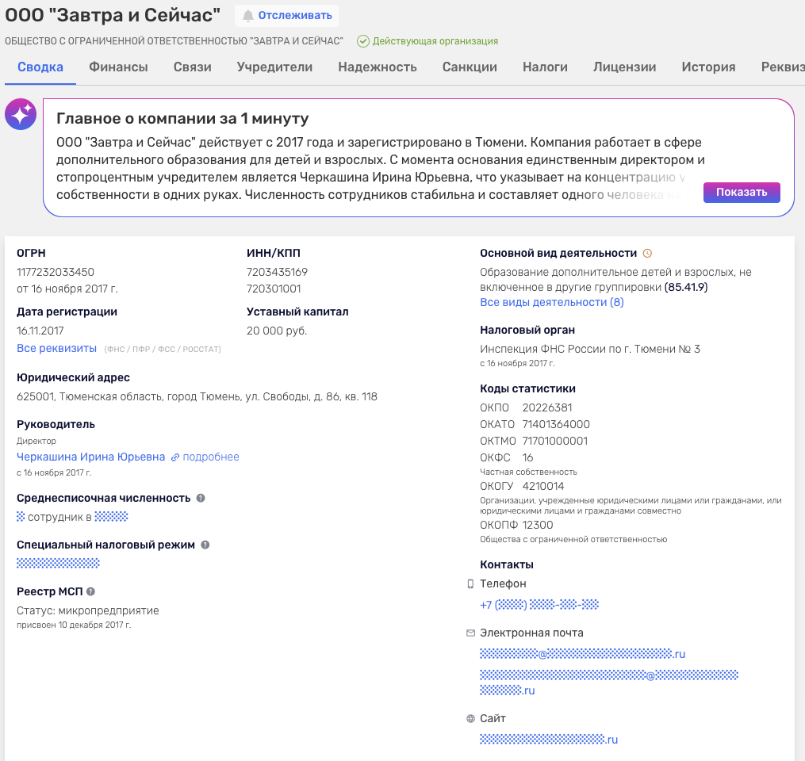
Task: Click the info icon next to Реестр МСП
Action: point(89,591)
